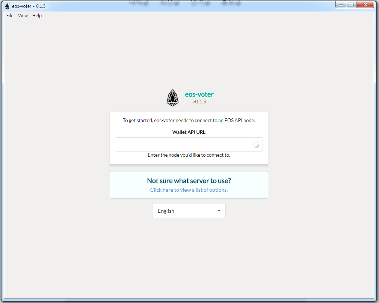The width and height of the screenshot is (379, 303).
Task: Click the 'Not sure what server to use?' heading
Action: tap(189, 181)
